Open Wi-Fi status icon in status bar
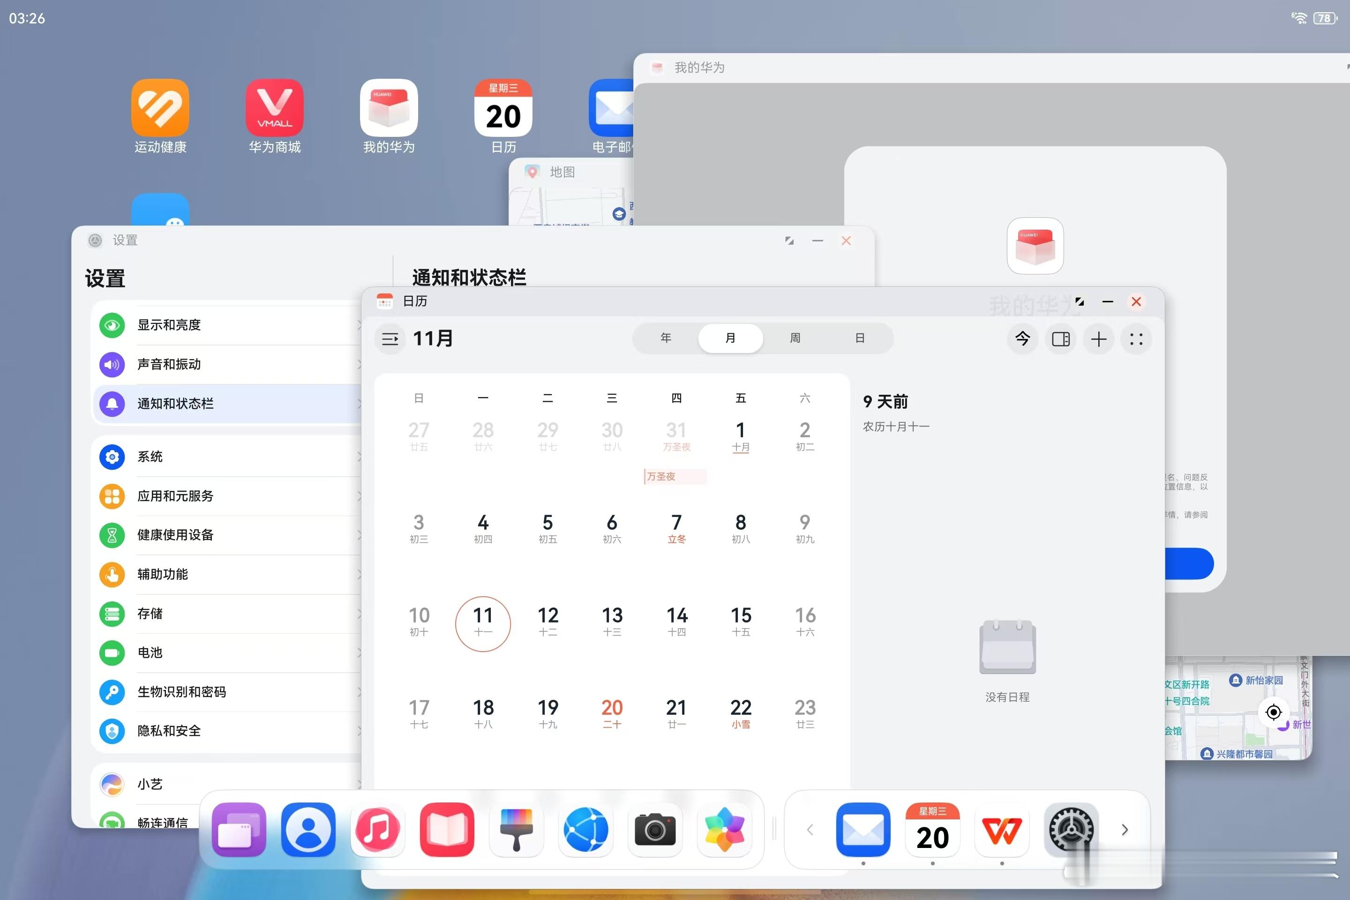This screenshot has height=900, width=1350. [1299, 18]
